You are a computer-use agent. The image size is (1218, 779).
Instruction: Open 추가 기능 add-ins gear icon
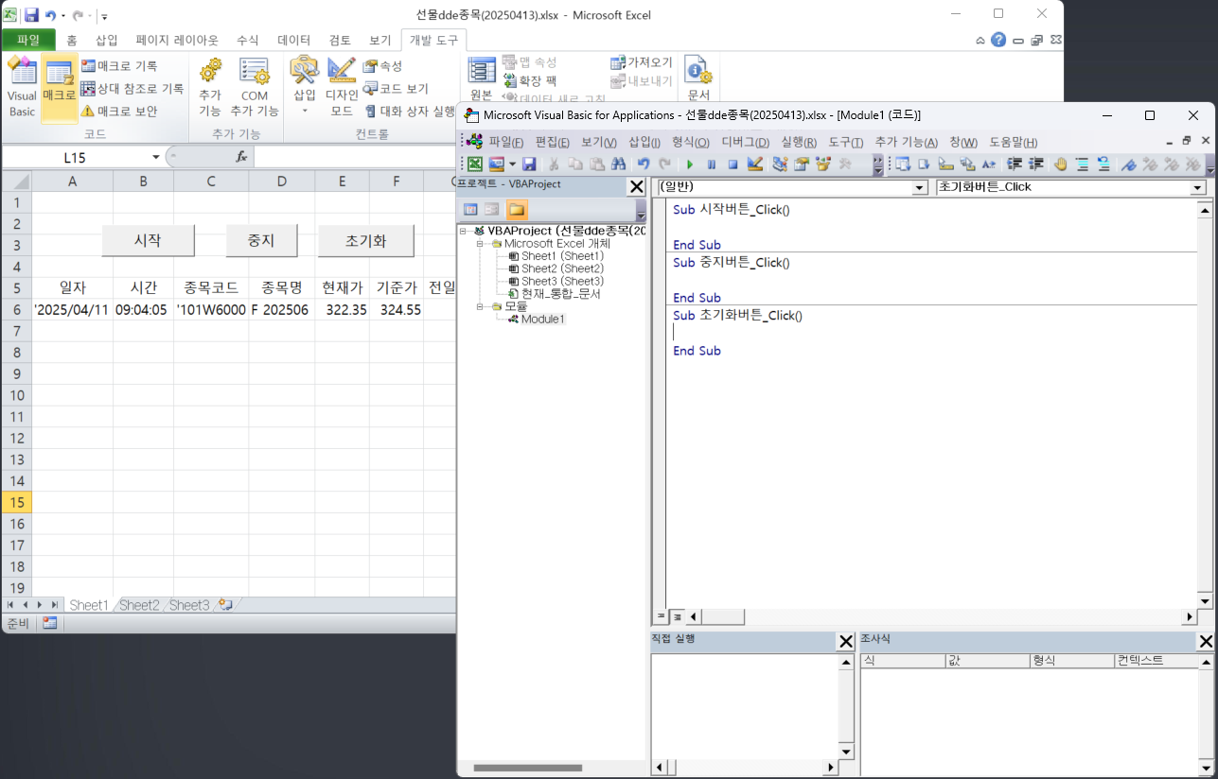tap(210, 87)
